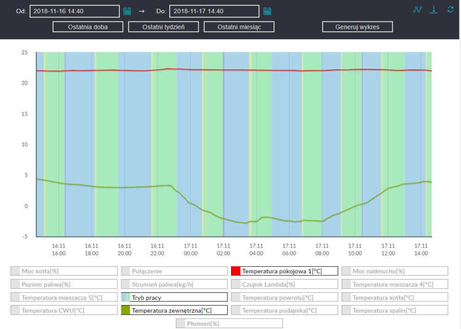This screenshot has height=329, width=461.
Task: Click the 'Od' start date field
Action: click(x=74, y=11)
